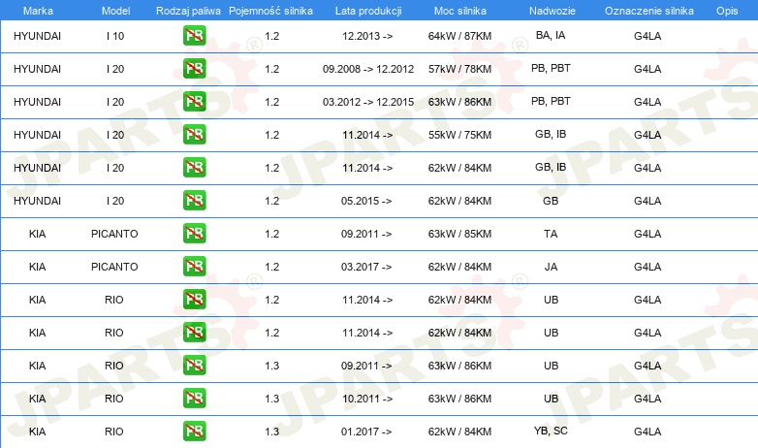Screen dimensions: 758x448
Task: Select the 03.2012 -> 12.2015 date cell
Action: tap(368, 102)
